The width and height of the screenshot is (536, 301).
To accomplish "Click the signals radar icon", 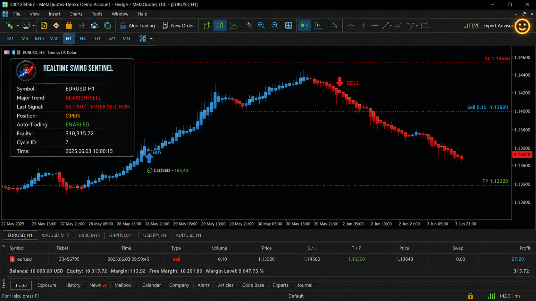I will 107,26.
